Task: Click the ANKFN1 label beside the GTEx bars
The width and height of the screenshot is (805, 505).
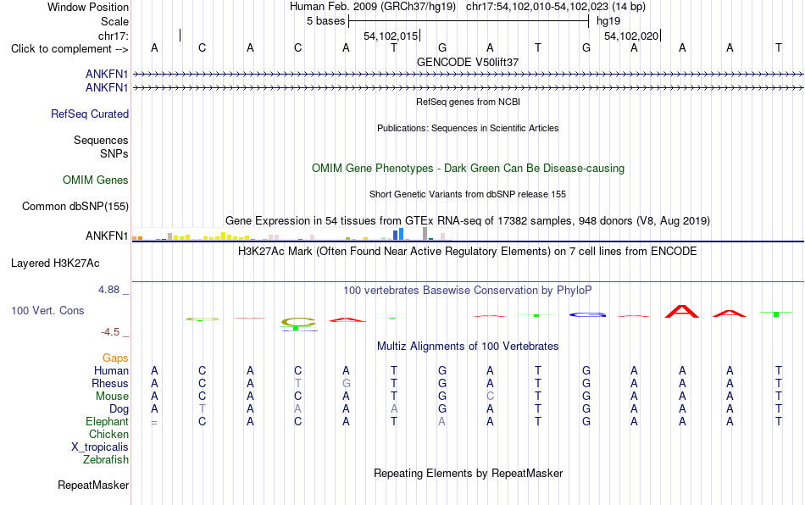Action: click(x=106, y=236)
